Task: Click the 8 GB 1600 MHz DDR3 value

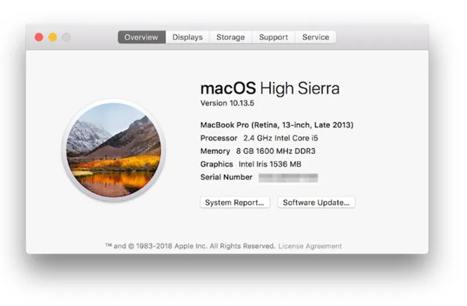Action: point(276,151)
